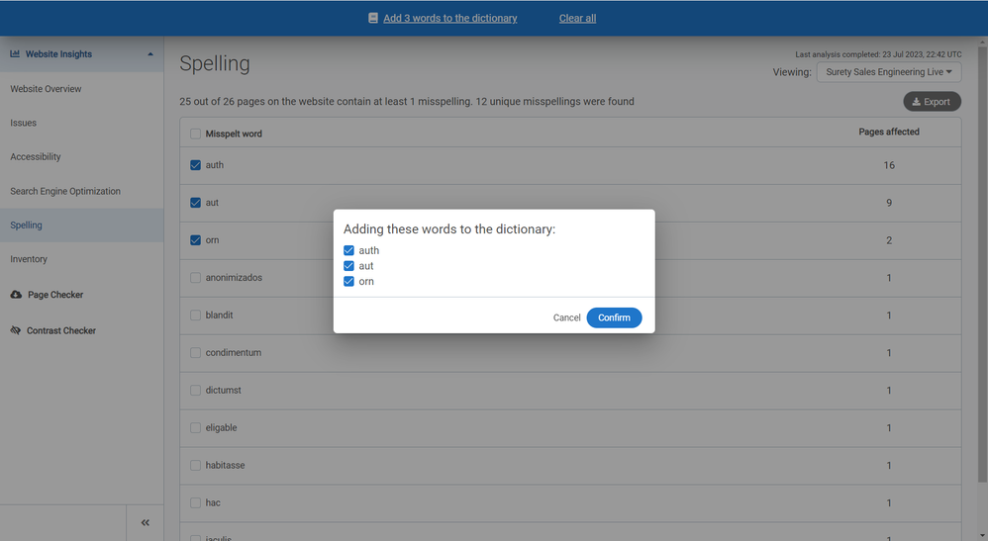Click the download icon on Export button
The image size is (988, 541).
[916, 102]
